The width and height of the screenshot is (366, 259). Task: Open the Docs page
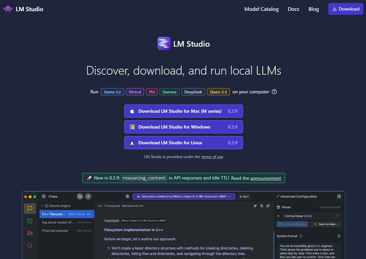coord(293,9)
